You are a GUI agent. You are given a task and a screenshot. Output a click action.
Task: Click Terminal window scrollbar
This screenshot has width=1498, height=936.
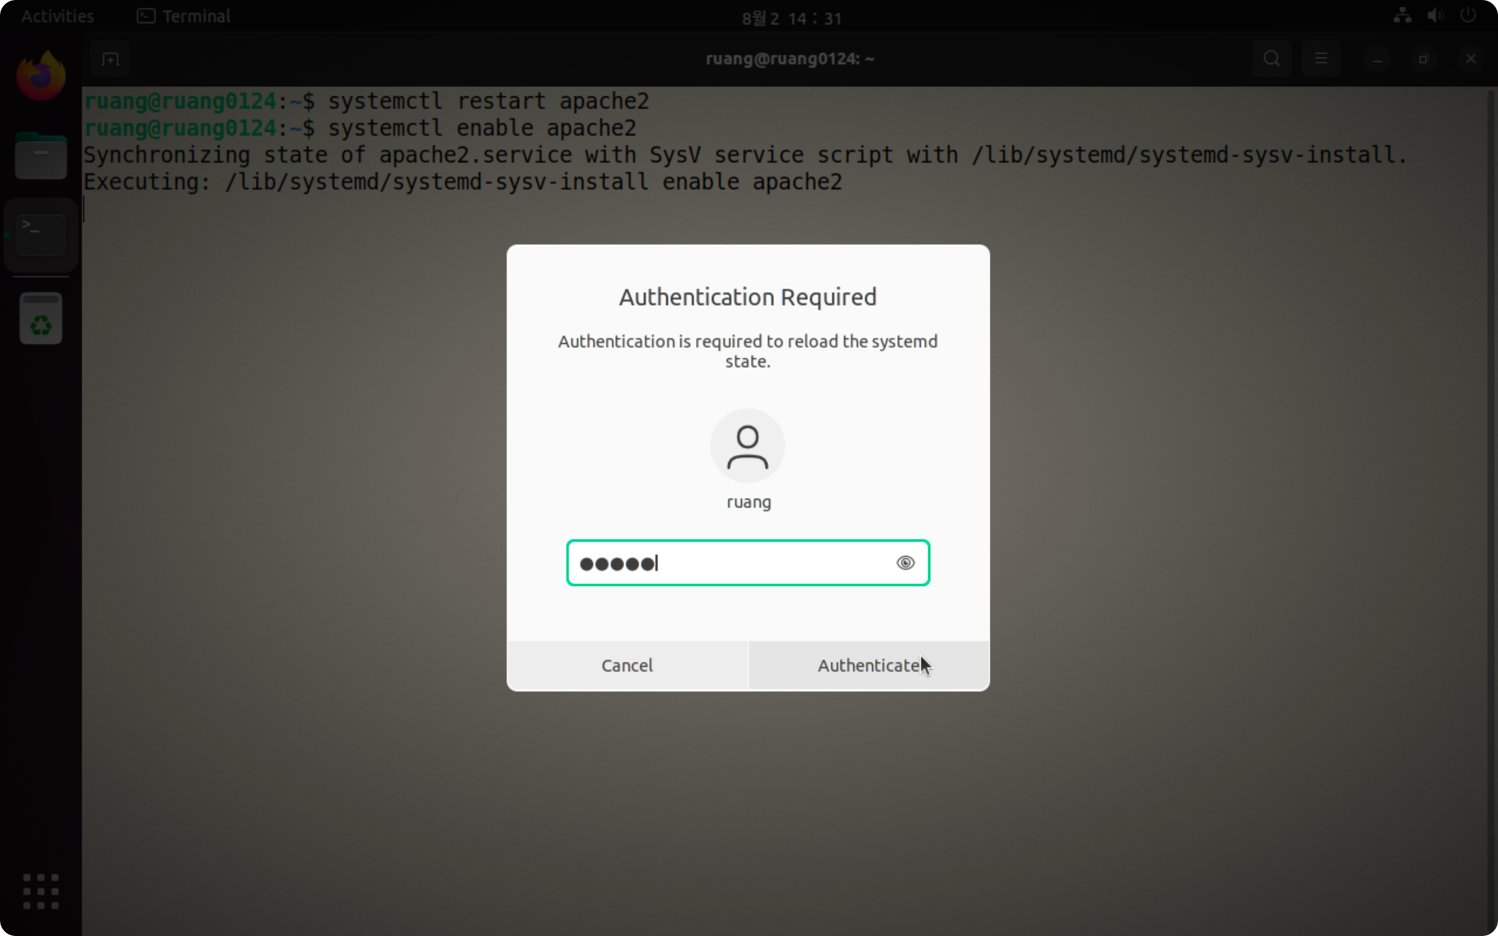1492,511
